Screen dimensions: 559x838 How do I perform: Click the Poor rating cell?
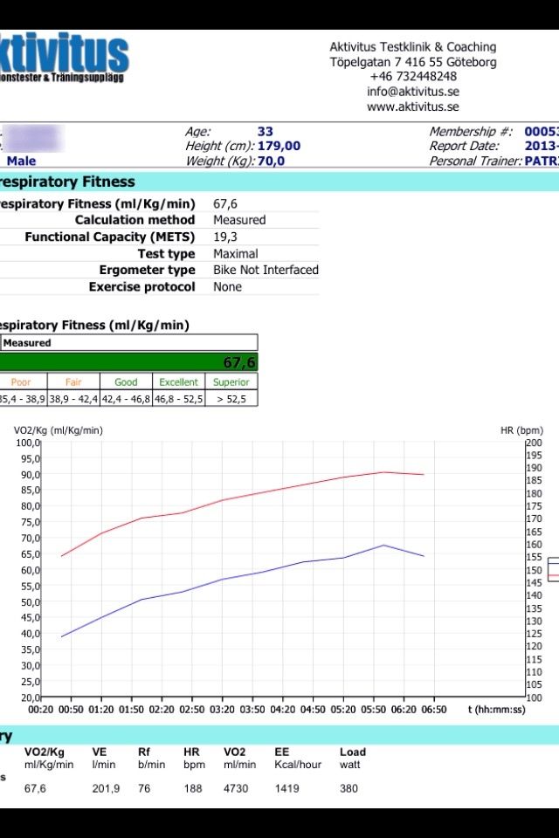click(x=21, y=382)
